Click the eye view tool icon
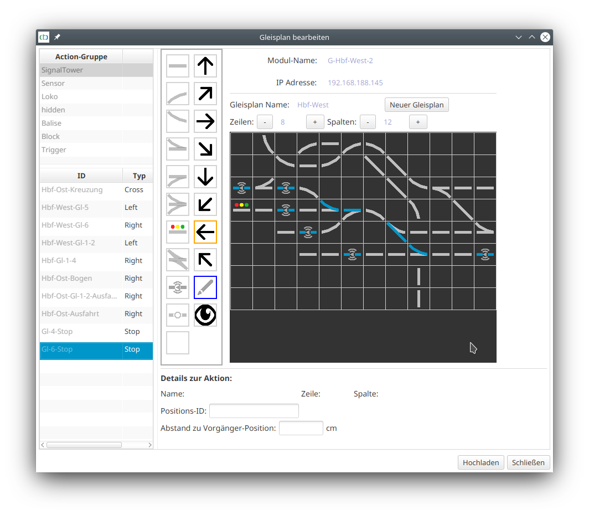 point(205,315)
